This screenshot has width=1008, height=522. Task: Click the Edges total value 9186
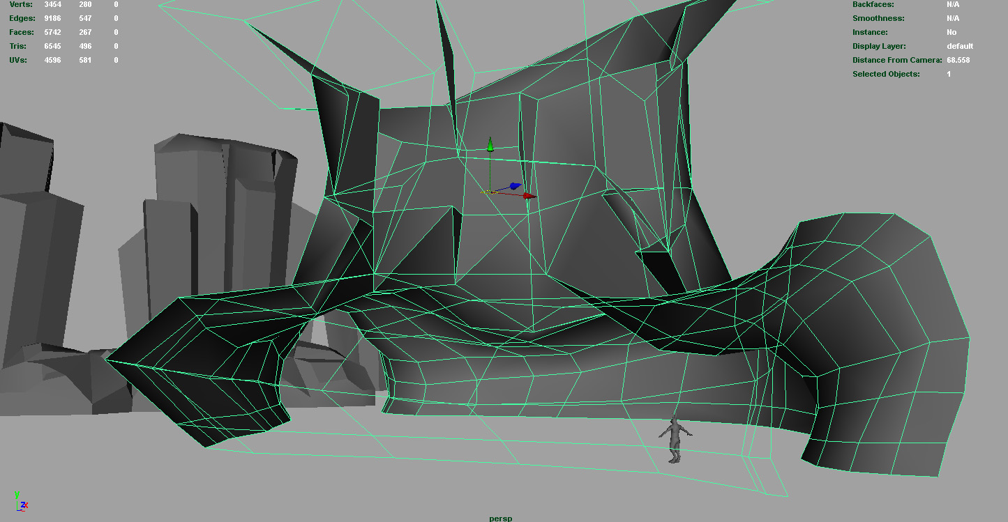coord(52,18)
